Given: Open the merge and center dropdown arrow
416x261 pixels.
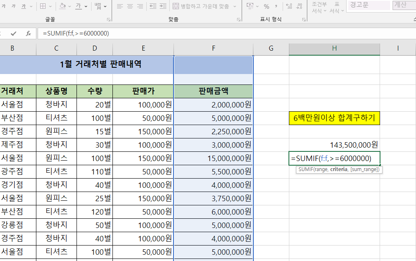Looking at the screenshot, I should click(x=235, y=6).
